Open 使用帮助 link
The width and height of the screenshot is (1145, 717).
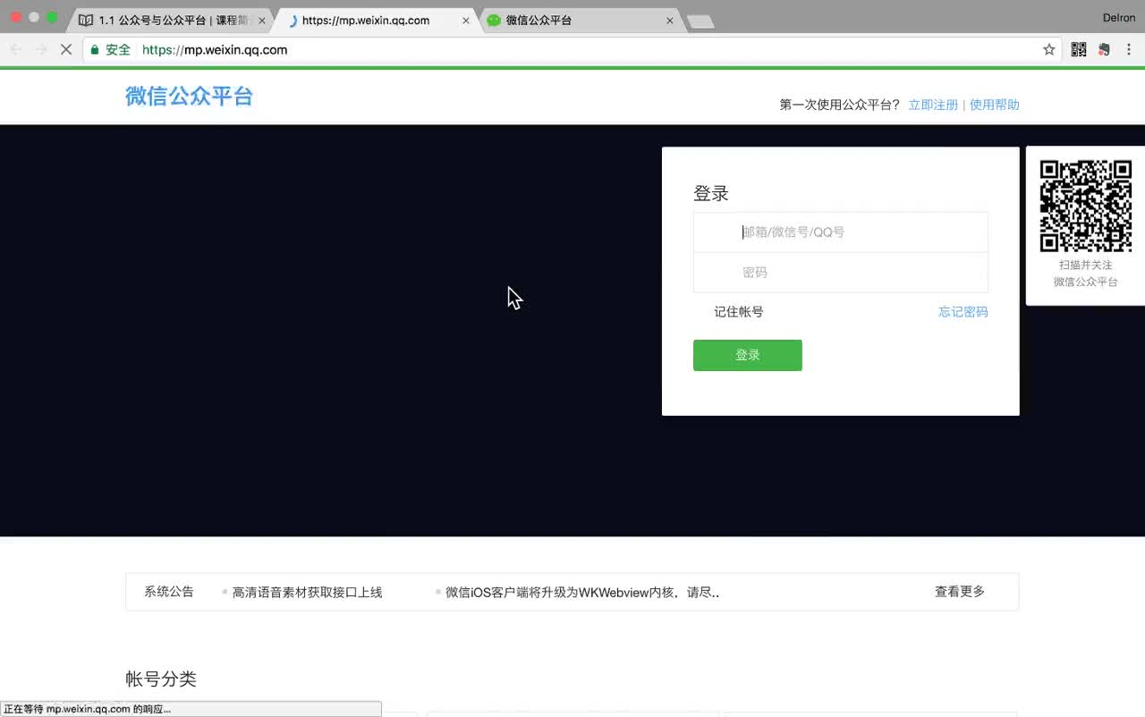pos(995,105)
